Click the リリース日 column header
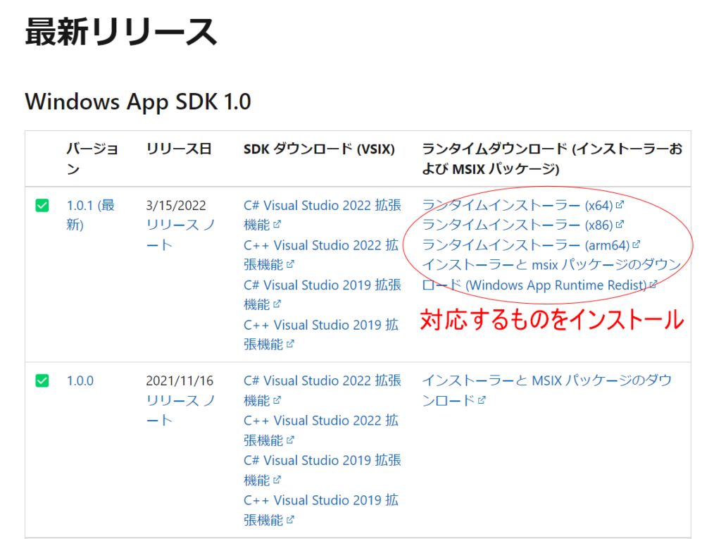This screenshot has width=721, height=539. pyautogui.click(x=178, y=149)
